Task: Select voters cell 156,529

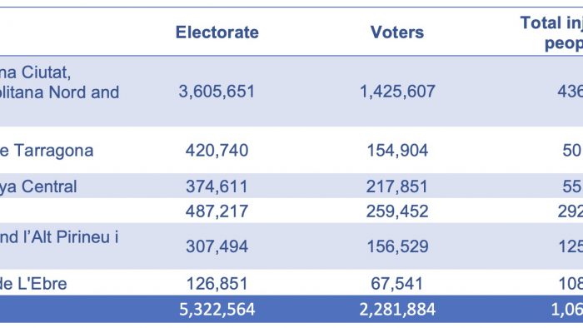Action: (x=397, y=246)
